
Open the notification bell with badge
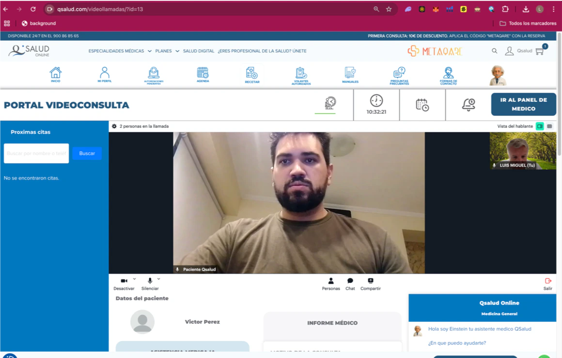click(x=468, y=104)
